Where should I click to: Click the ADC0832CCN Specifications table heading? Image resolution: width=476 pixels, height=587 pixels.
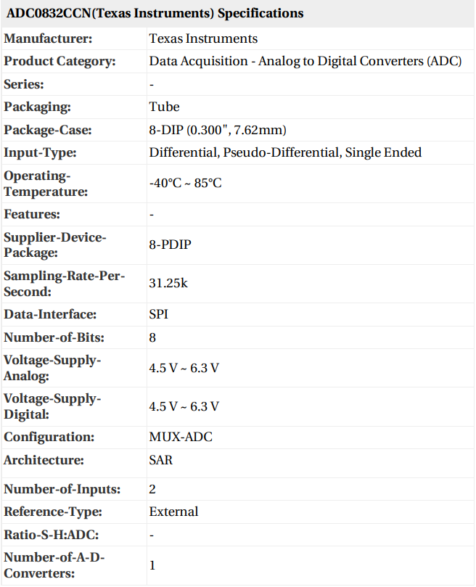tap(155, 14)
